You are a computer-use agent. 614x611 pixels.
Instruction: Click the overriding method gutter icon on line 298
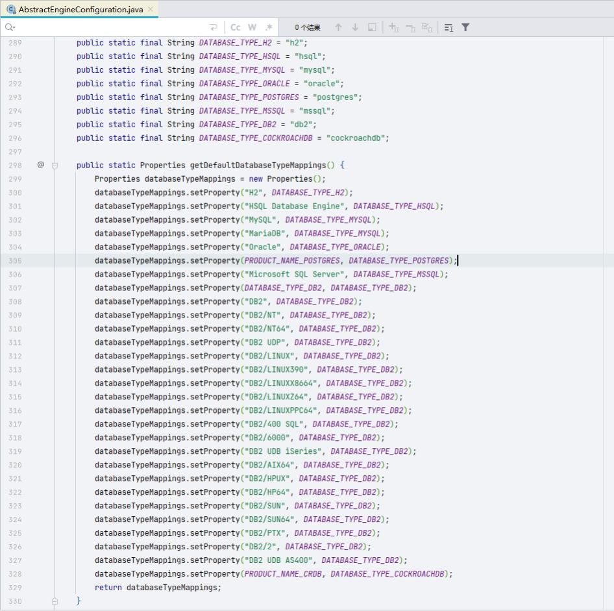pos(40,165)
